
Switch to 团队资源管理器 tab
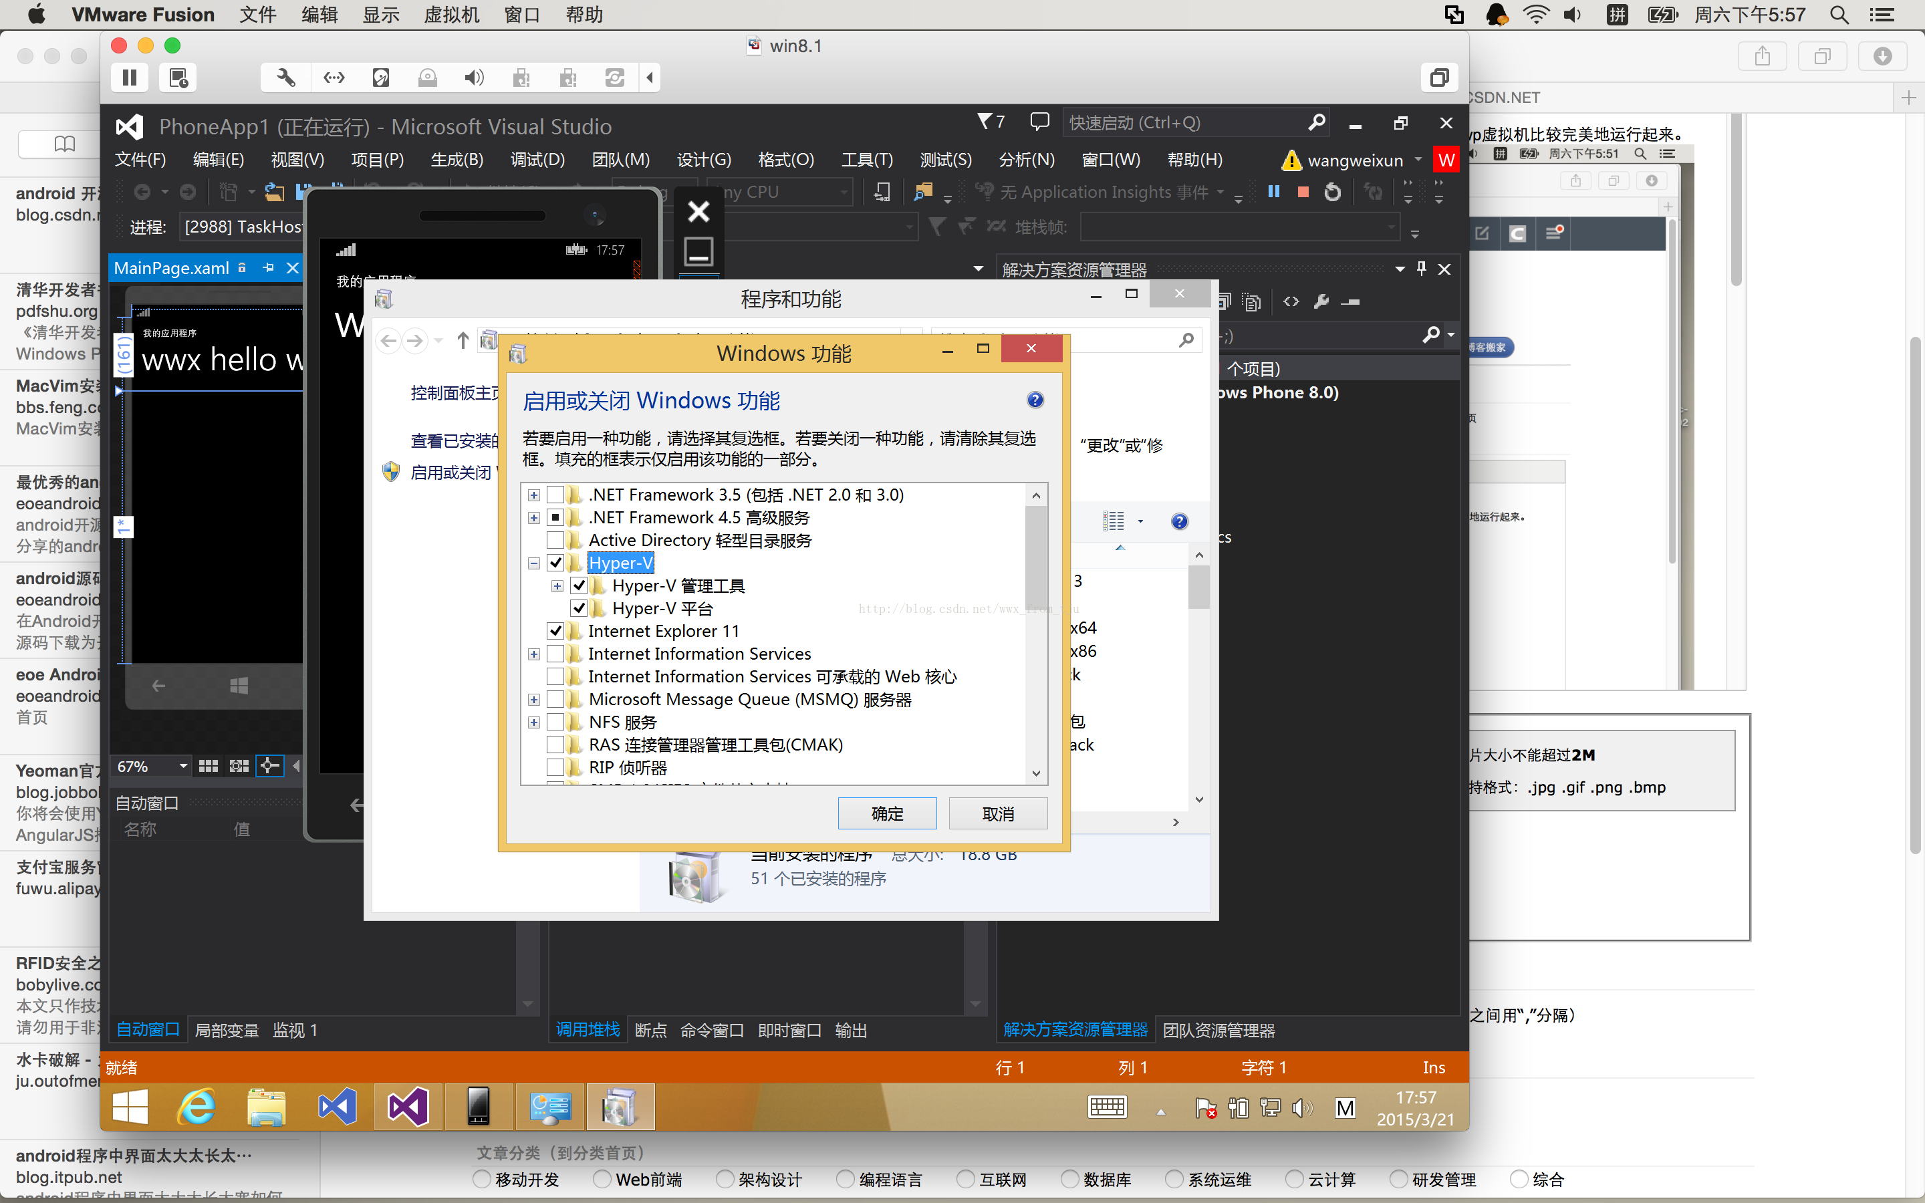click(1218, 1031)
